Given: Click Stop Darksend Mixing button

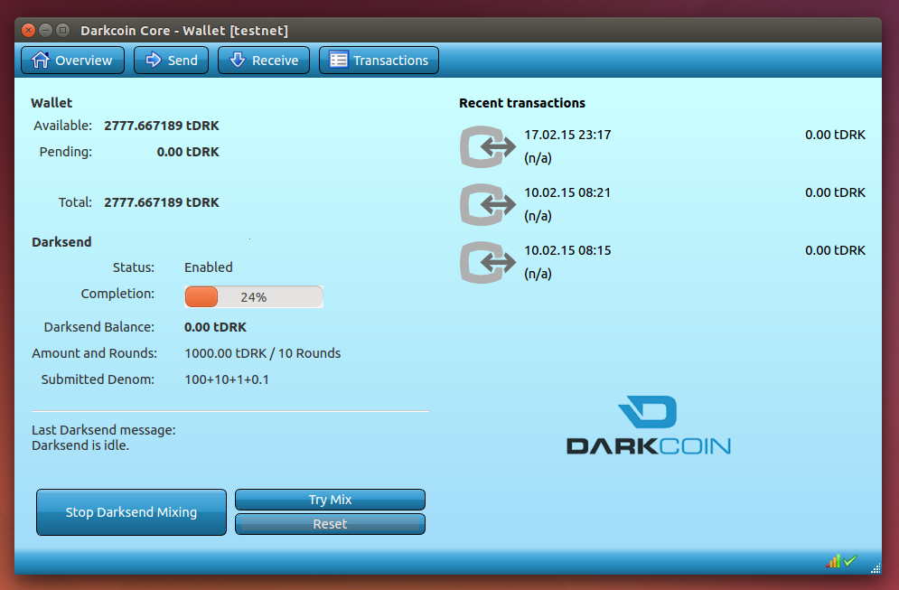Looking at the screenshot, I should point(131,512).
